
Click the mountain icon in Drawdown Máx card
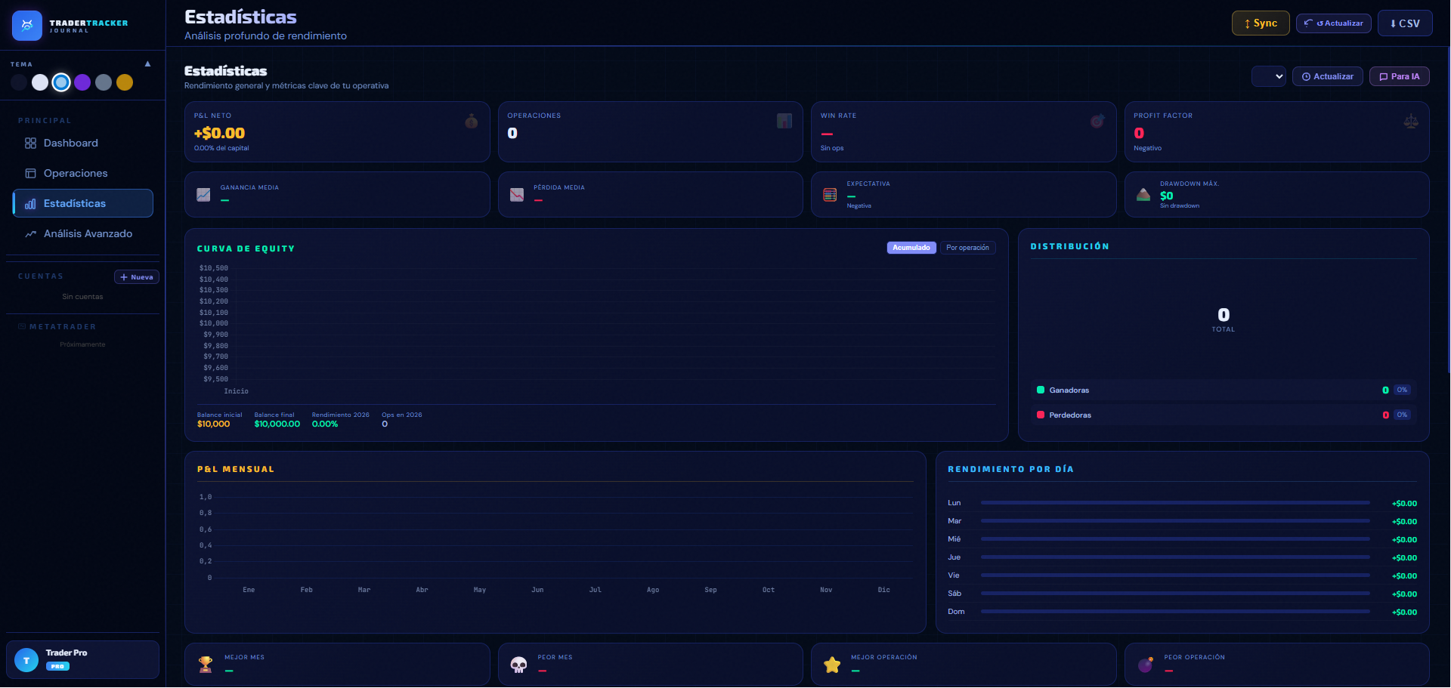point(1143,195)
